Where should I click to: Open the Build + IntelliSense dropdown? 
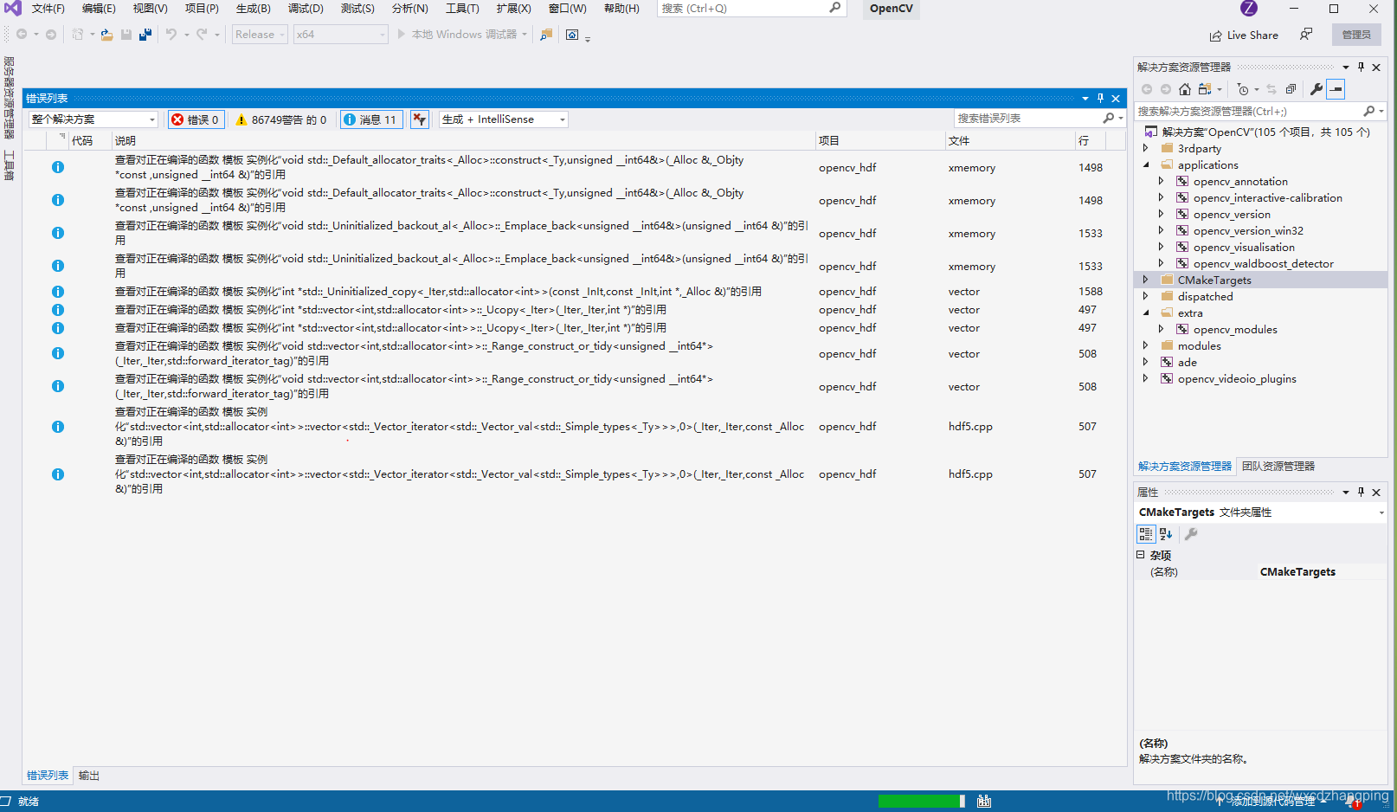tap(504, 119)
